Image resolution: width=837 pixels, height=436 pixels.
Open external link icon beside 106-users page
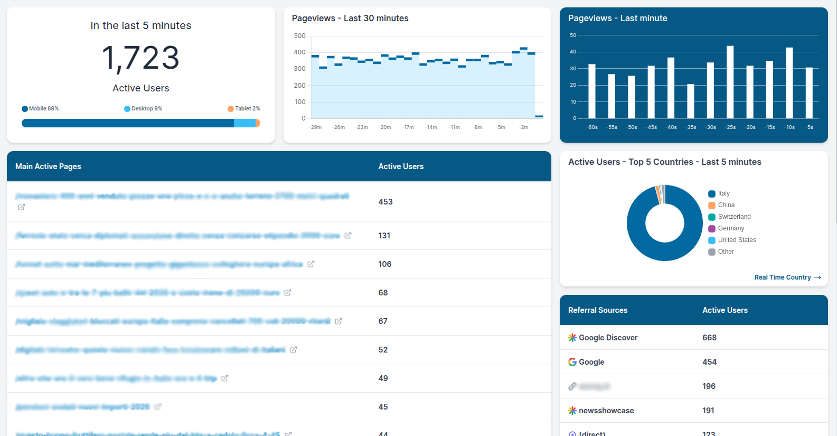tap(311, 264)
